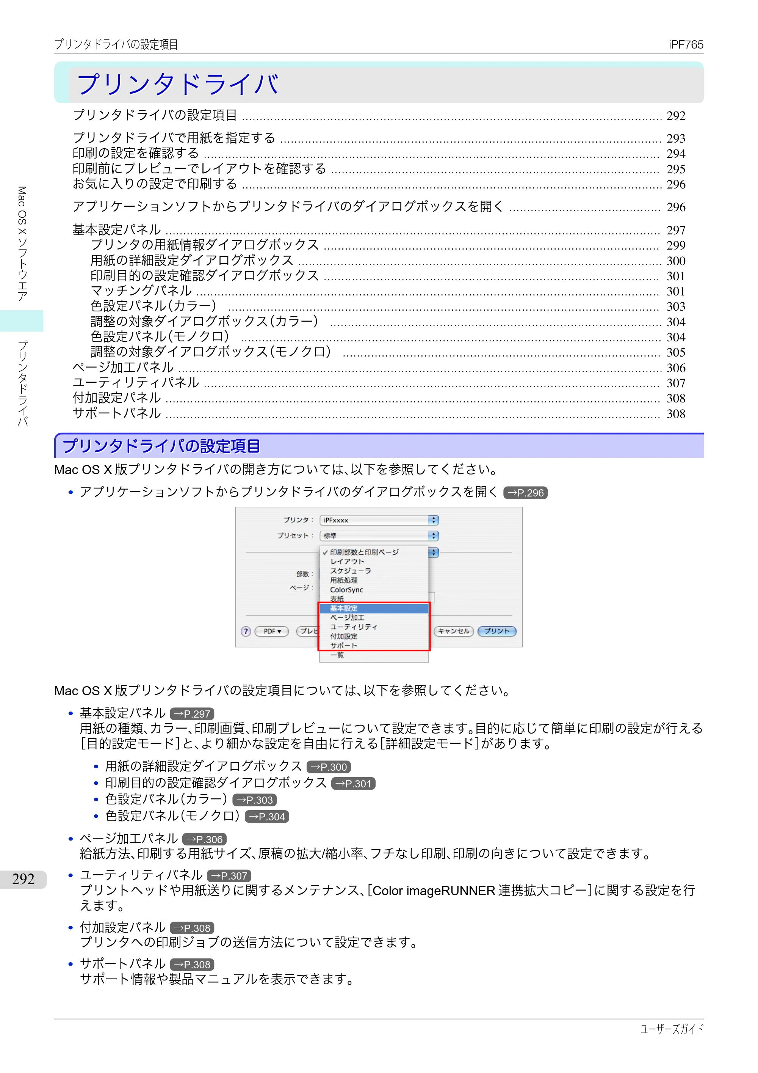The width and height of the screenshot is (758, 1073).
Task: Follow the →P.296 page reference badge
Action: (x=525, y=493)
